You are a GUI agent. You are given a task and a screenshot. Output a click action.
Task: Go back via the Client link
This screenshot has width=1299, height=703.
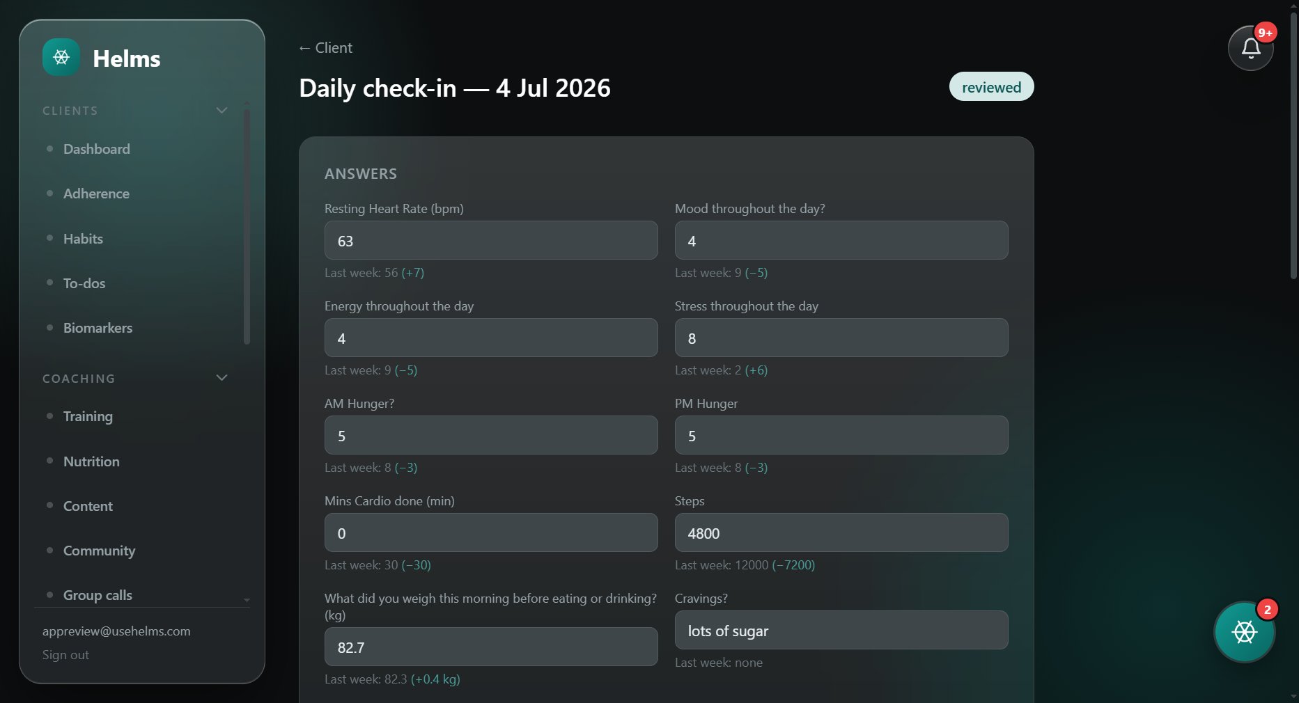325,48
